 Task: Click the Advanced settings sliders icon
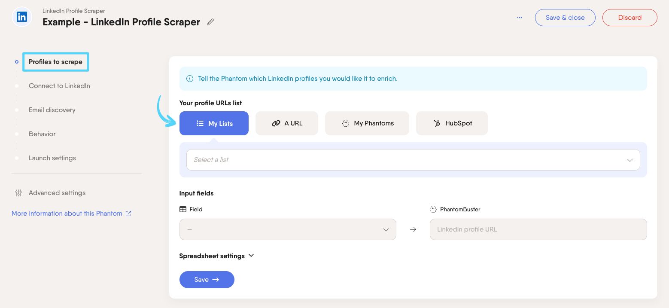(x=18, y=193)
